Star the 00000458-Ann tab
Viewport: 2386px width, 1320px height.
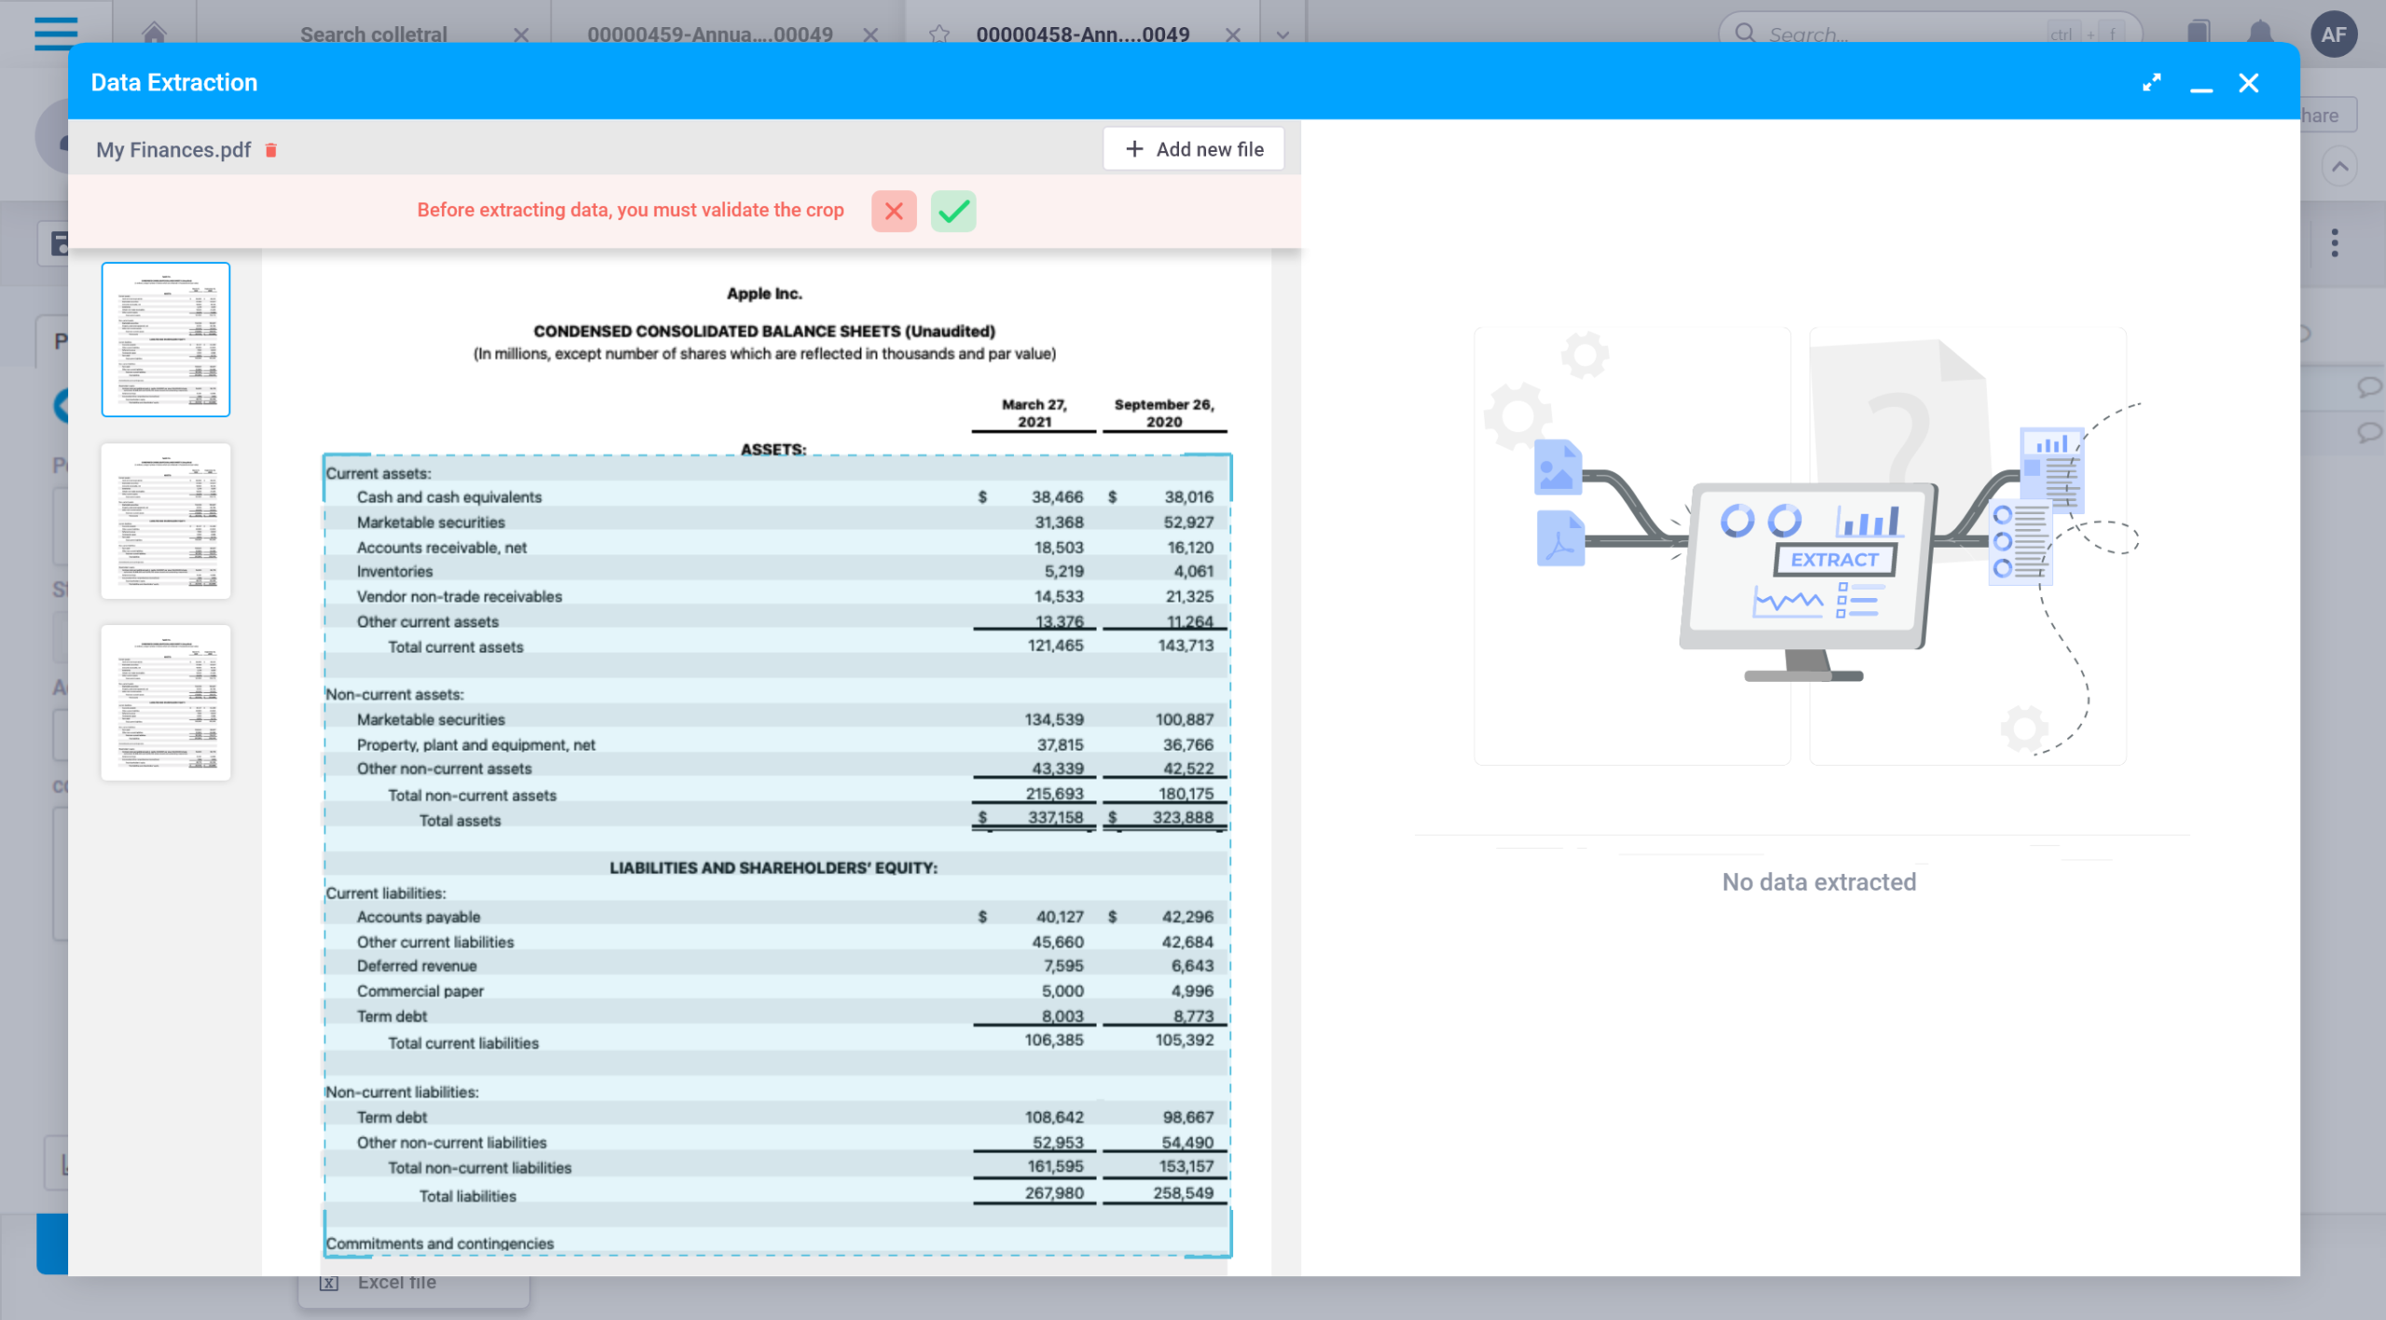click(939, 34)
